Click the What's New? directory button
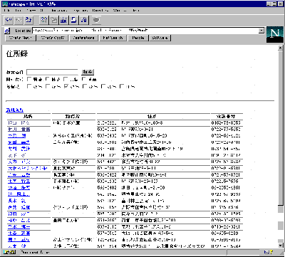Image resolution: width=285 pixels, height=257 pixels. click(21, 38)
